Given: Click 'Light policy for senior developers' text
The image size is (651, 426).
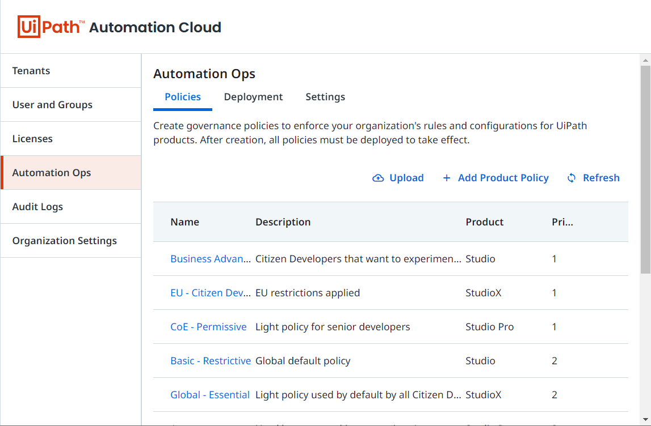Looking at the screenshot, I should 333,326.
